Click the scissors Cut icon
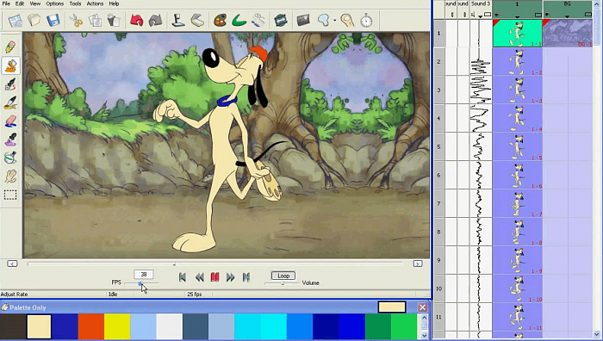The image size is (603, 341). 76,21
